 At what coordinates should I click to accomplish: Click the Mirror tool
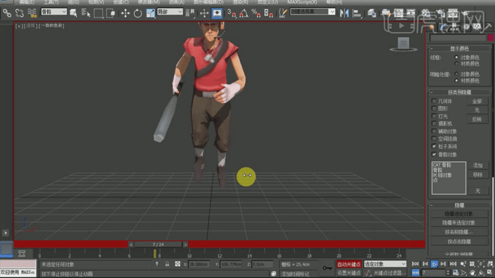[x=344, y=13]
